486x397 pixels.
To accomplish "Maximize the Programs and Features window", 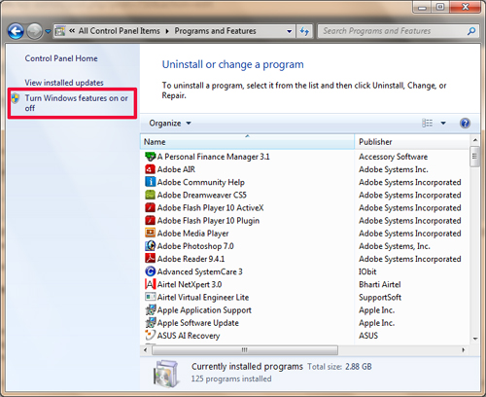I will (x=440, y=7).
